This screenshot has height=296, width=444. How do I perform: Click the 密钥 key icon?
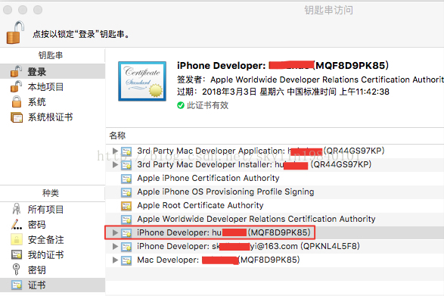coord(17,270)
